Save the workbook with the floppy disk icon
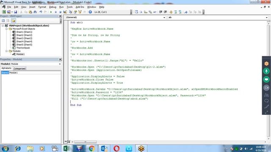The width and height of the screenshot is (271, 152). click(16, 12)
